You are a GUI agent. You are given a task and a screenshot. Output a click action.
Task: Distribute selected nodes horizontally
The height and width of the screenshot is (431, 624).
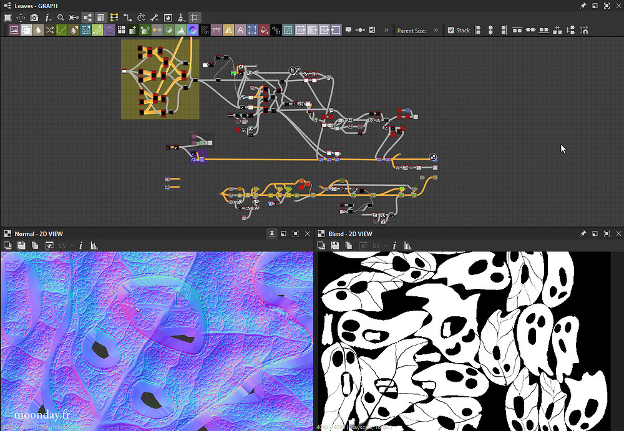[x=557, y=30]
